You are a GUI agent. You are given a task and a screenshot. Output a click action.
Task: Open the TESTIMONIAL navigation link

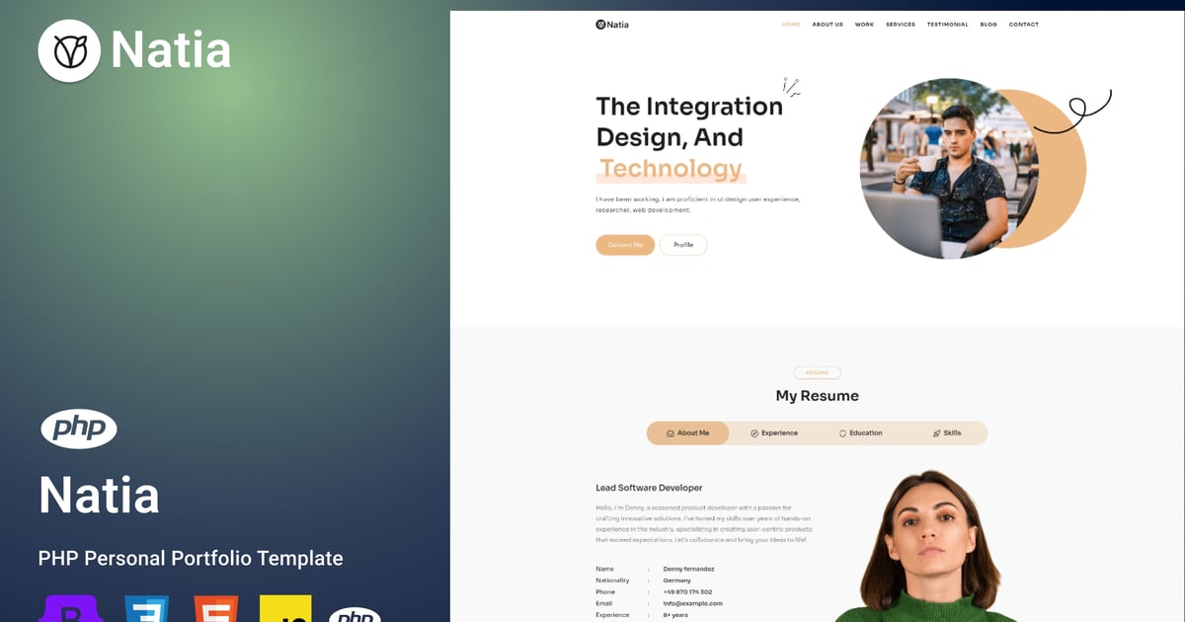click(x=948, y=25)
